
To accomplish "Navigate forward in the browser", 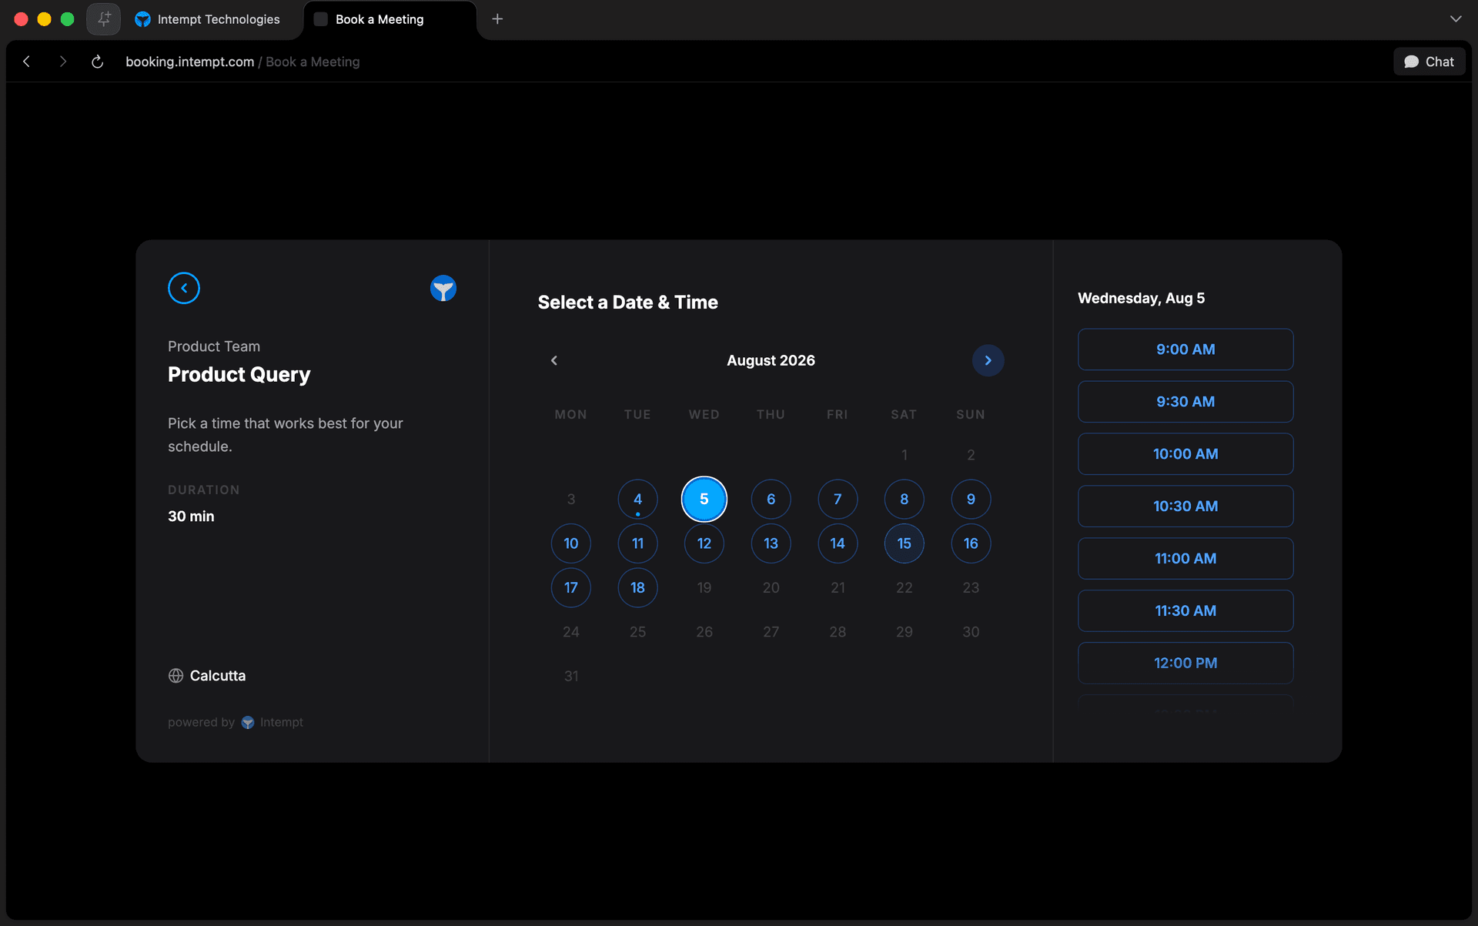I will tap(63, 62).
